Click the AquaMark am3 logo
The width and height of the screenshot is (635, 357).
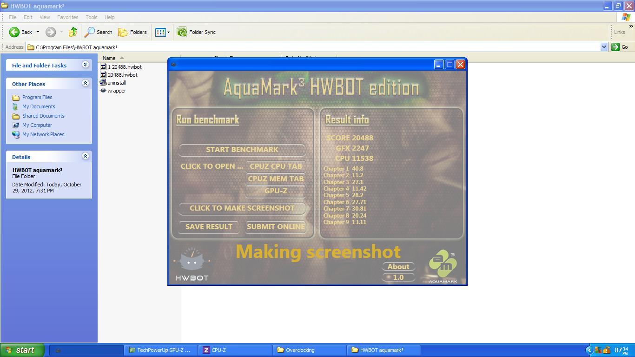[443, 266]
